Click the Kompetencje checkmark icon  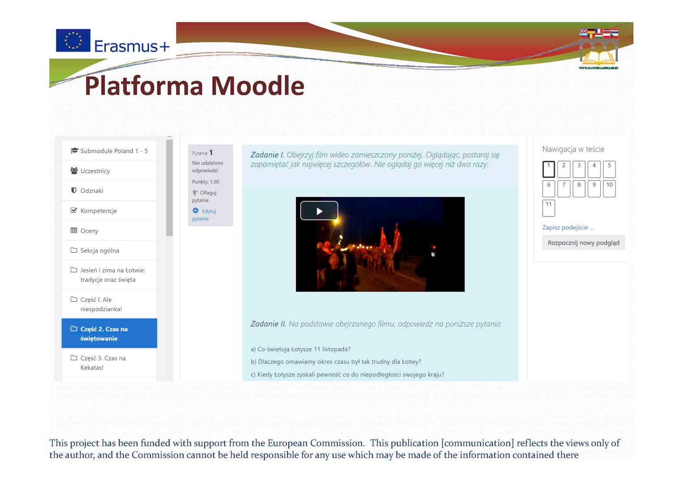pyautogui.click(x=74, y=210)
